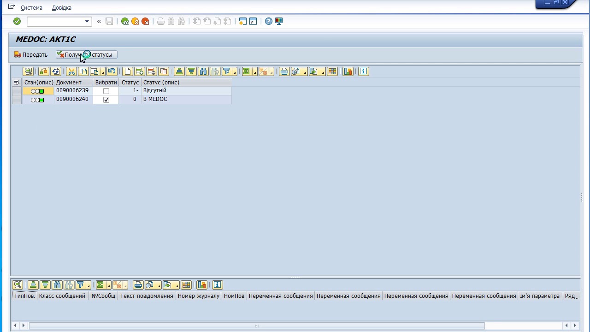590x332 pixels.
Task: Click the Delete row icon
Action: pyautogui.click(x=151, y=71)
